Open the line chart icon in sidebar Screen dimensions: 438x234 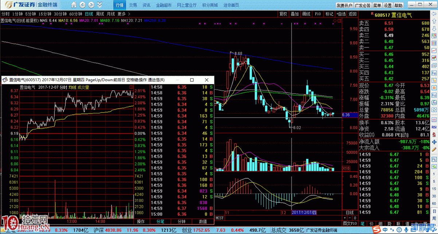[434, 50]
